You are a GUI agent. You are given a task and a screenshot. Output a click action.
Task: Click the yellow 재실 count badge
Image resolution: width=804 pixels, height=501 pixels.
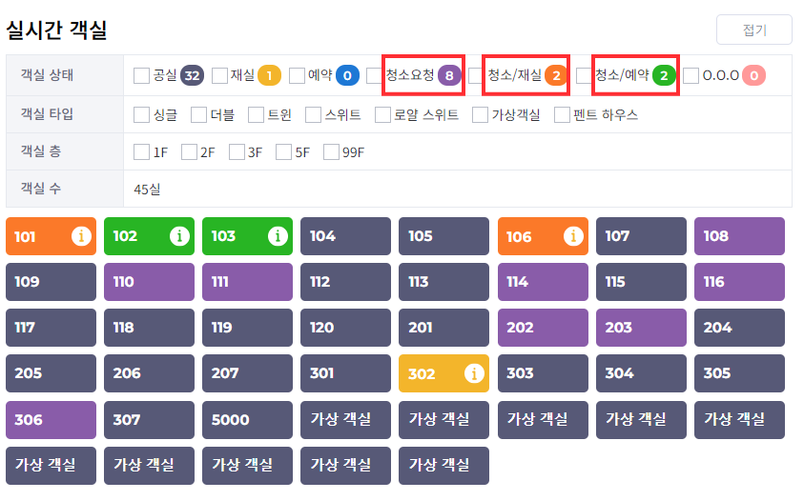269,76
